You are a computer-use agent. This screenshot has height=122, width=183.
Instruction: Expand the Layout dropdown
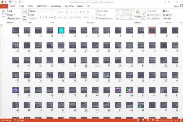coord(32,11)
